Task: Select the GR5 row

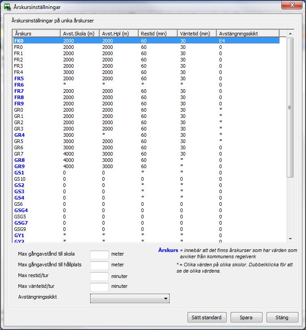Action: (x=146, y=141)
